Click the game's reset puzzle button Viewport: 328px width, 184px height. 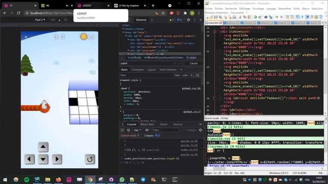pyautogui.click(x=90, y=159)
